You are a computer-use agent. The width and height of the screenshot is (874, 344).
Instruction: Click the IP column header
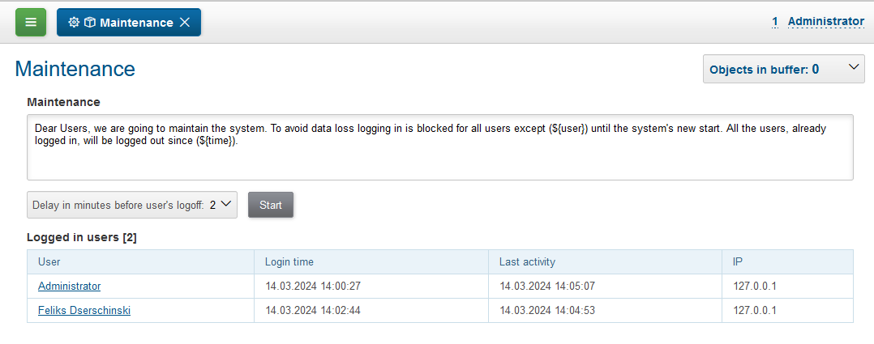pos(739,261)
